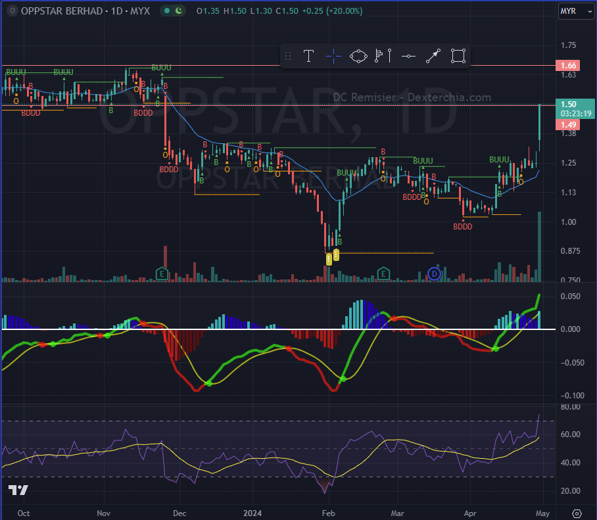Screen dimensions: 597x520
Task: Click the 03:23:19 bar countdown timer
Action: [x=576, y=114]
